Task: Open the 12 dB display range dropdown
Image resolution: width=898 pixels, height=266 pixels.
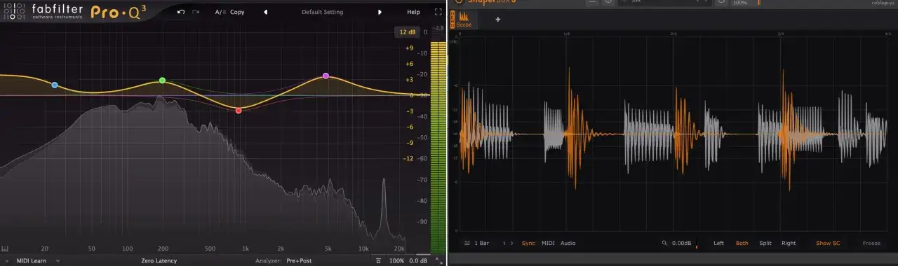Action: coord(407,32)
